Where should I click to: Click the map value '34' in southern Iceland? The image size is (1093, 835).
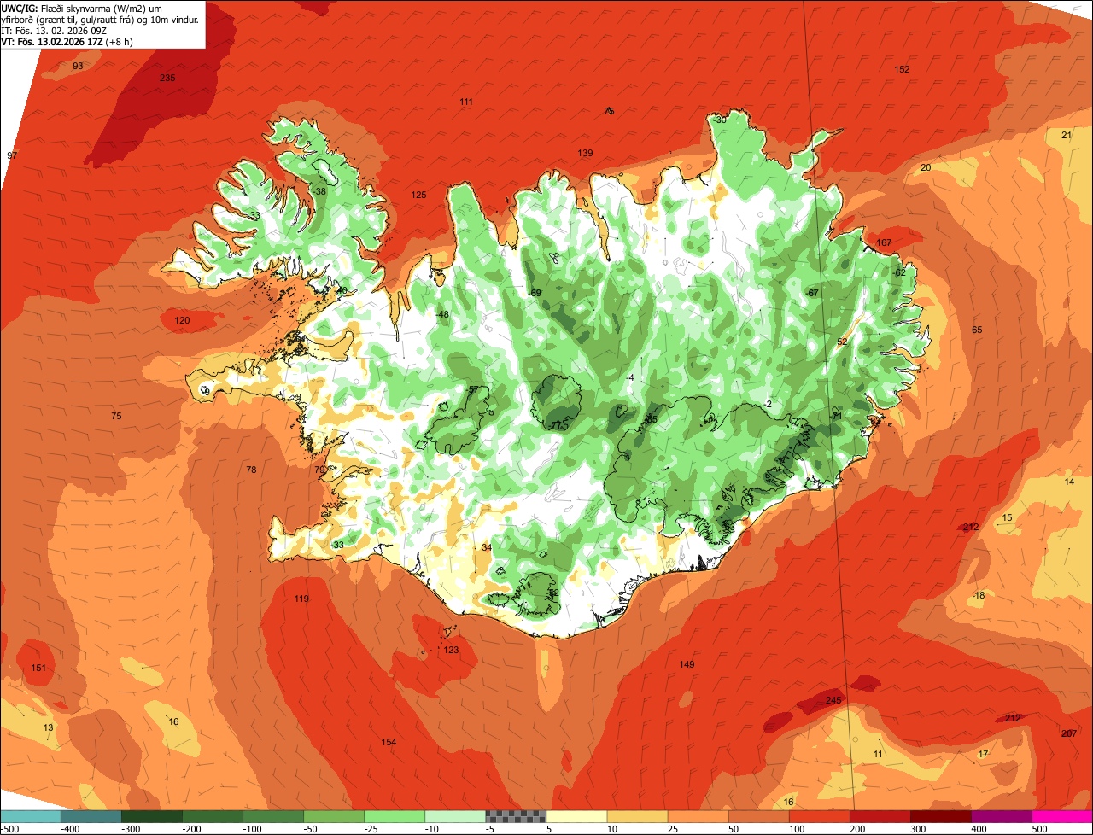[x=487, y=548]
